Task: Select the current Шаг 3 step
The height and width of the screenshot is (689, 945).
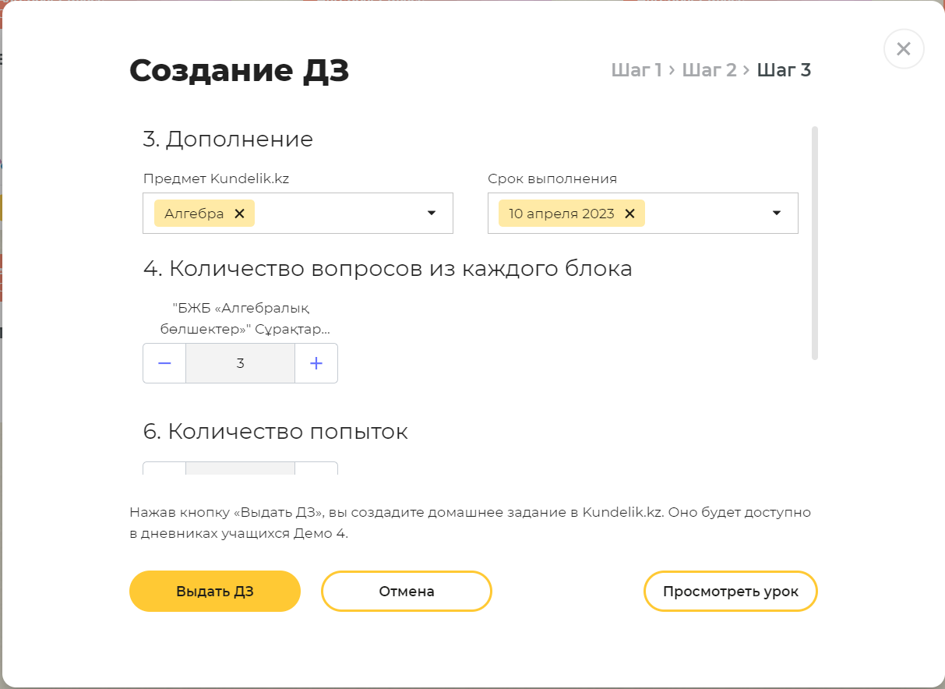Action: pos(784,70)
